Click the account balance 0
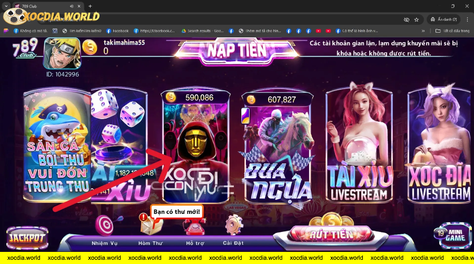 tap(106, 51)
